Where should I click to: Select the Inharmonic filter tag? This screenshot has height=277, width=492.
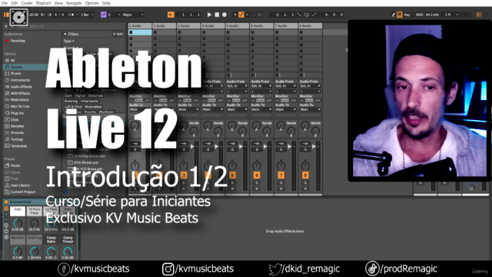[89, 101]
